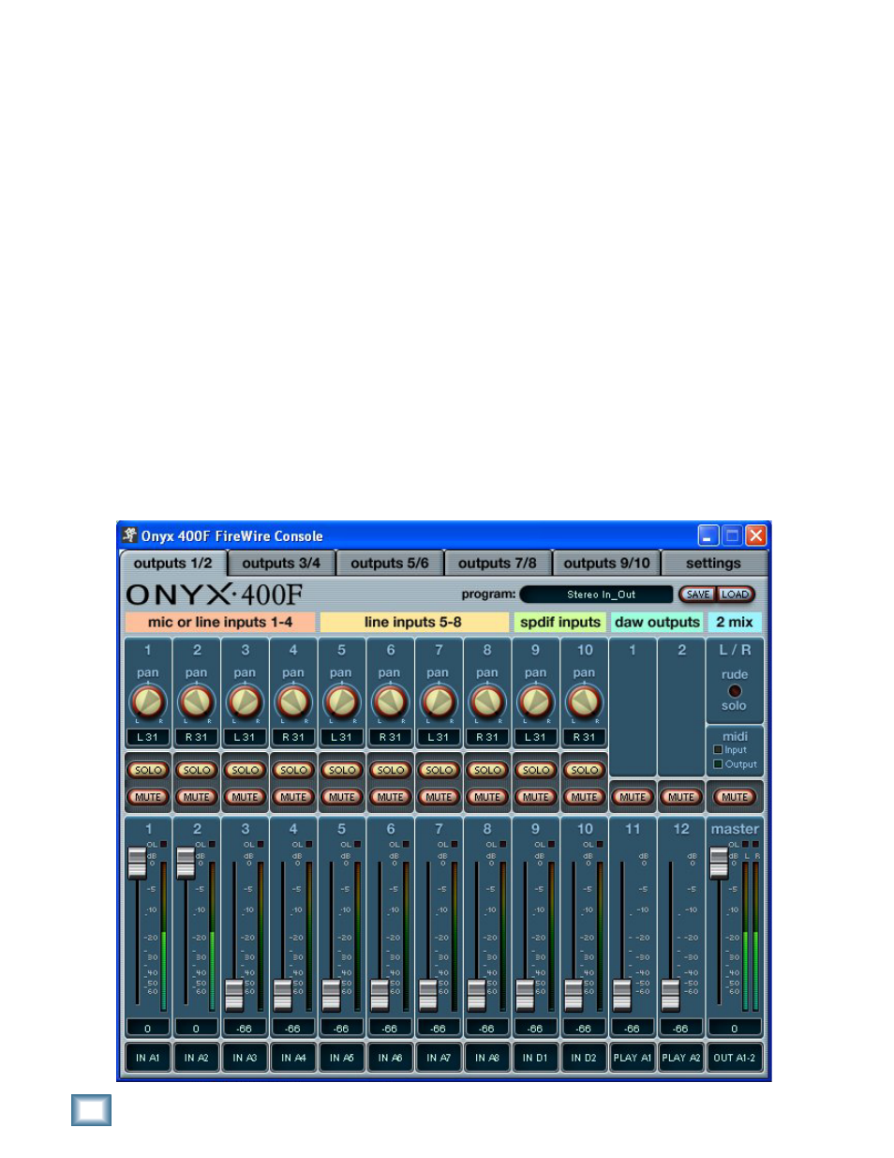Click the PLAY A2 channel label
This screenshot has height=1158, width=894.
pyautogui.click(x=681, y=1058)
